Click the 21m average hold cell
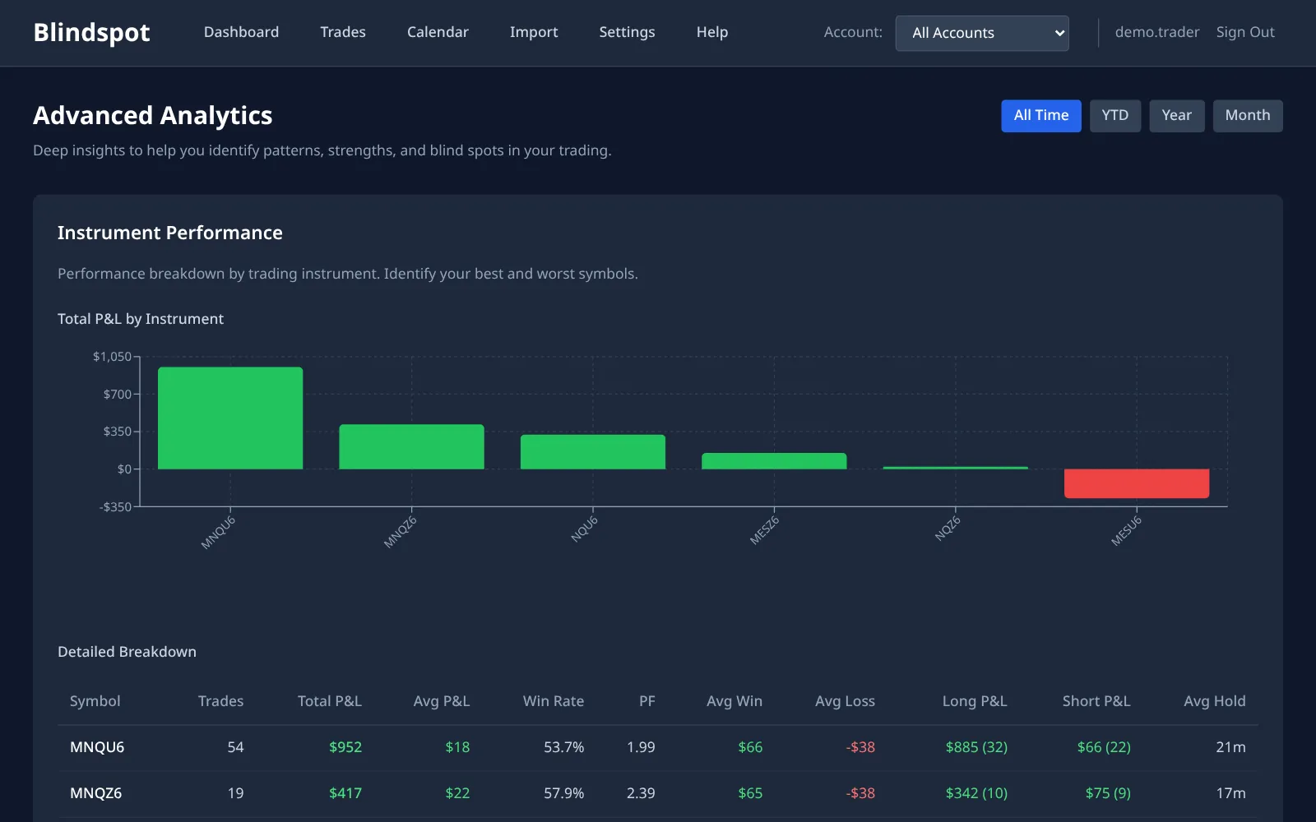Screen dimensions: 1316x822 (x=1230, y=747)
